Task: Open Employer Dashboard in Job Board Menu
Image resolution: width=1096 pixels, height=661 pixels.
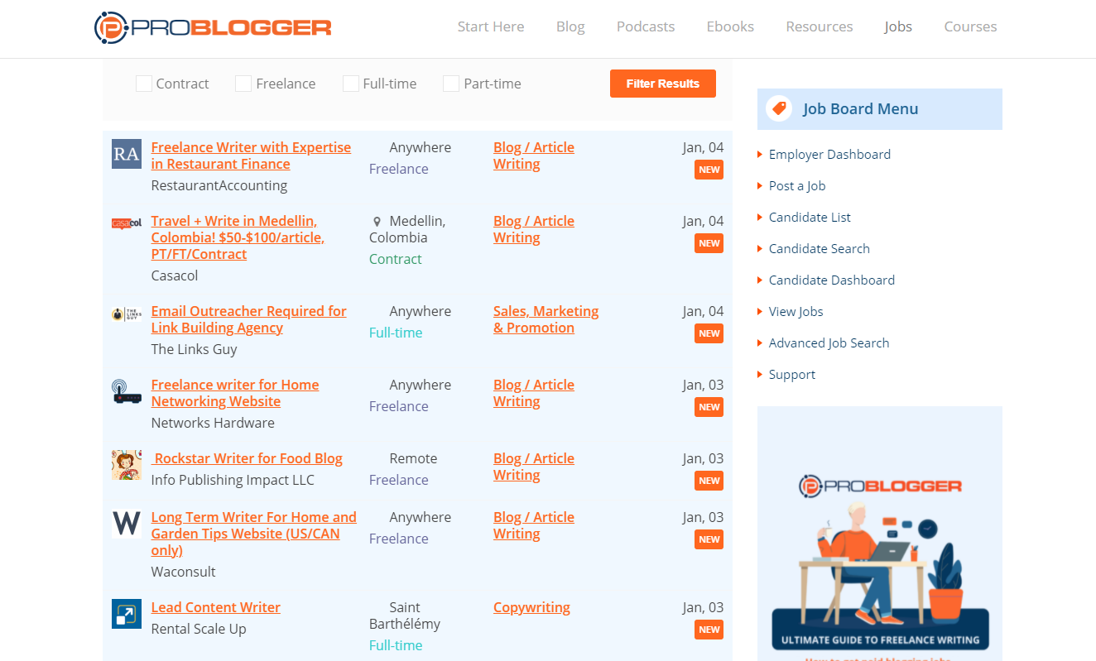Action: 829,155
